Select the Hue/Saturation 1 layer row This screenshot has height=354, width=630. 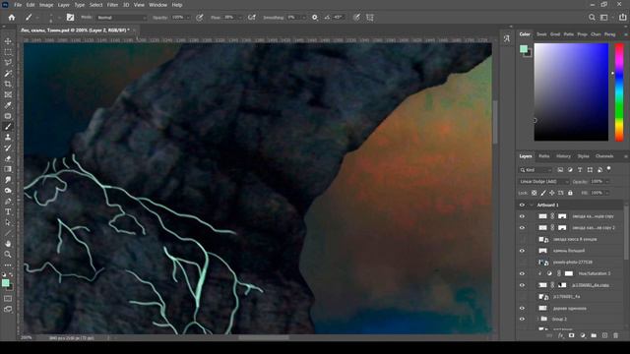click(x=571, y=273)
